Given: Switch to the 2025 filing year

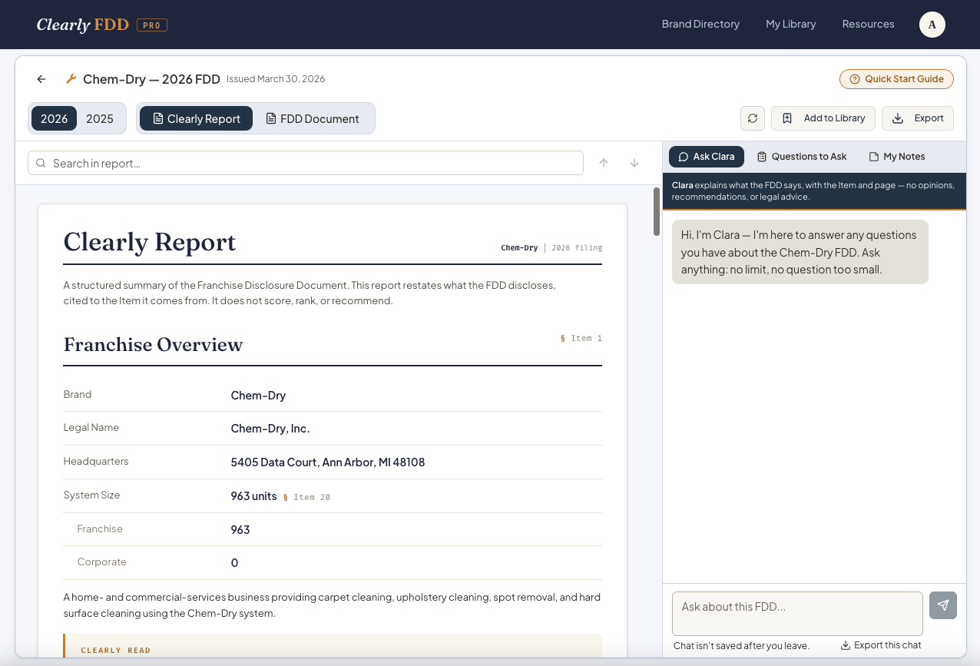Looking at the screenshot, I should pos(100,118).
